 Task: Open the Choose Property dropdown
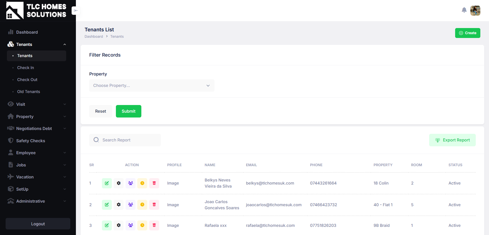click(x=152, y=86)
